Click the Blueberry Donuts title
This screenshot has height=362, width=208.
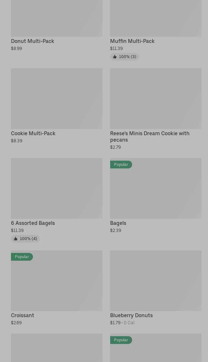point(131,315)
